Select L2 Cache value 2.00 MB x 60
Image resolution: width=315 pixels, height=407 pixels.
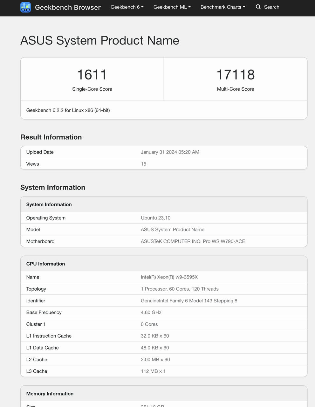[x=155, y=359]
